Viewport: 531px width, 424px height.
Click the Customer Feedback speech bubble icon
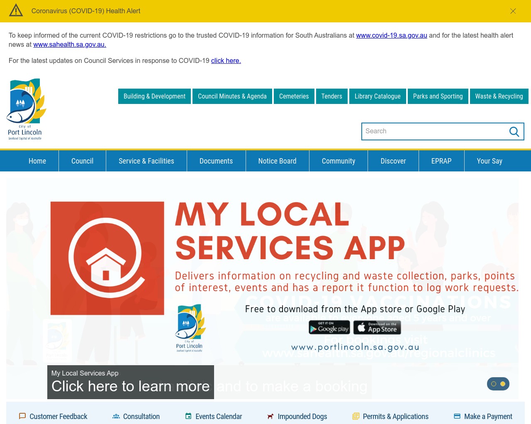coord(22,416)
